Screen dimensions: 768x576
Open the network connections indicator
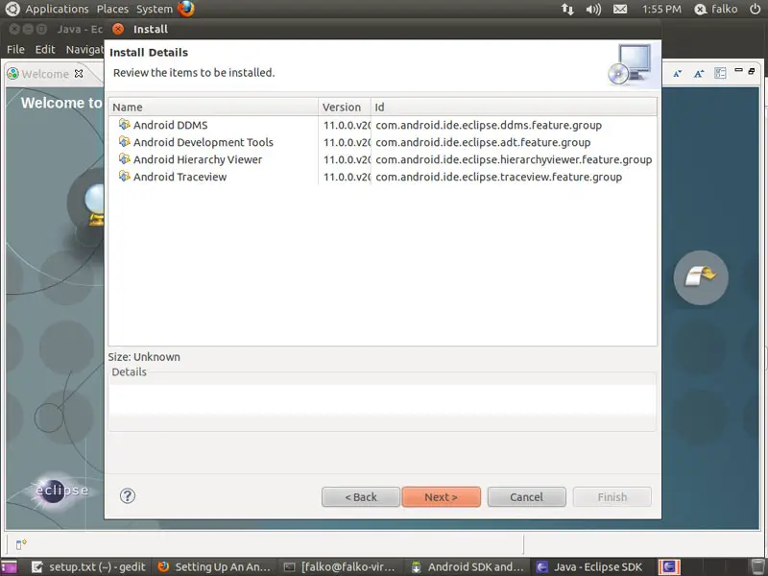click(567, 9)
